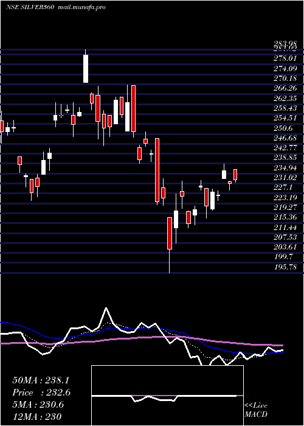Click the 234.94 price axis label
The width and height of the screenshot is (304, 426).
pyautogui.click(x=285, y=167)
